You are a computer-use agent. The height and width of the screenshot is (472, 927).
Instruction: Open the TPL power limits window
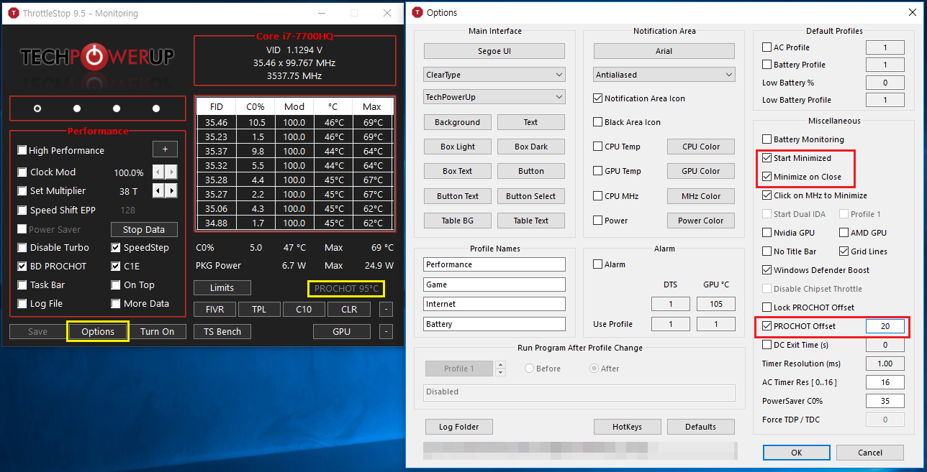point(259,310)
